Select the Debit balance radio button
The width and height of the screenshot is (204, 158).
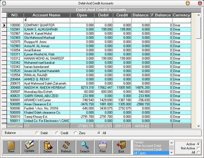(37, 133)
